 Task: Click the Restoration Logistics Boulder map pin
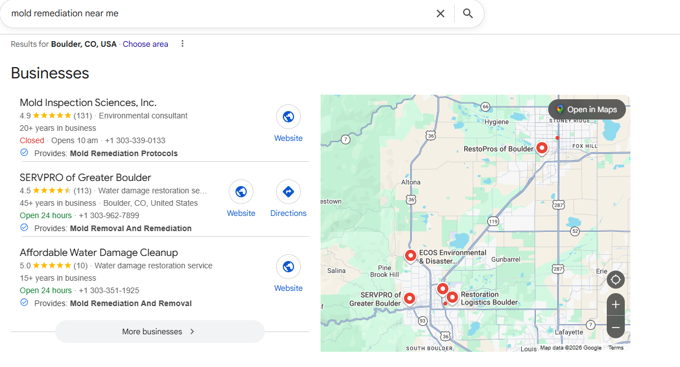(452, 298)
